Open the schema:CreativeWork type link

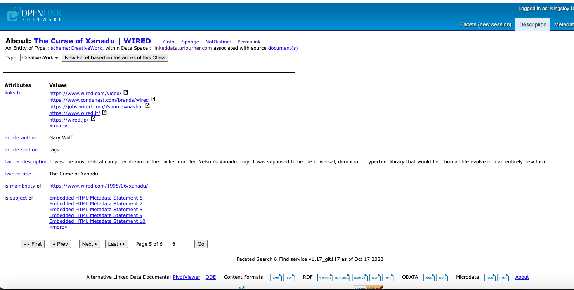pos(76,48)
